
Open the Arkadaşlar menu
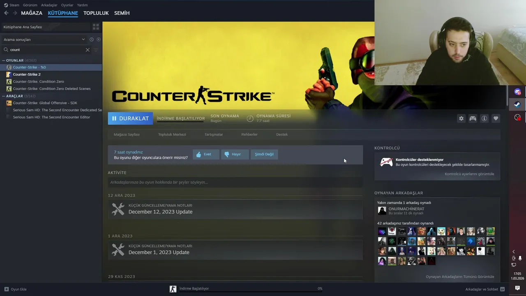click(x=49, y=5)
